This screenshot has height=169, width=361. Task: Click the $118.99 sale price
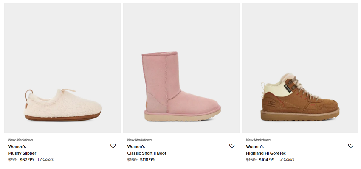147,160
